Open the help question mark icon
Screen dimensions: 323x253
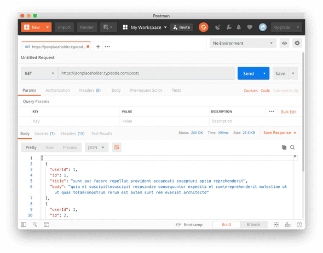tap(299, 225)
